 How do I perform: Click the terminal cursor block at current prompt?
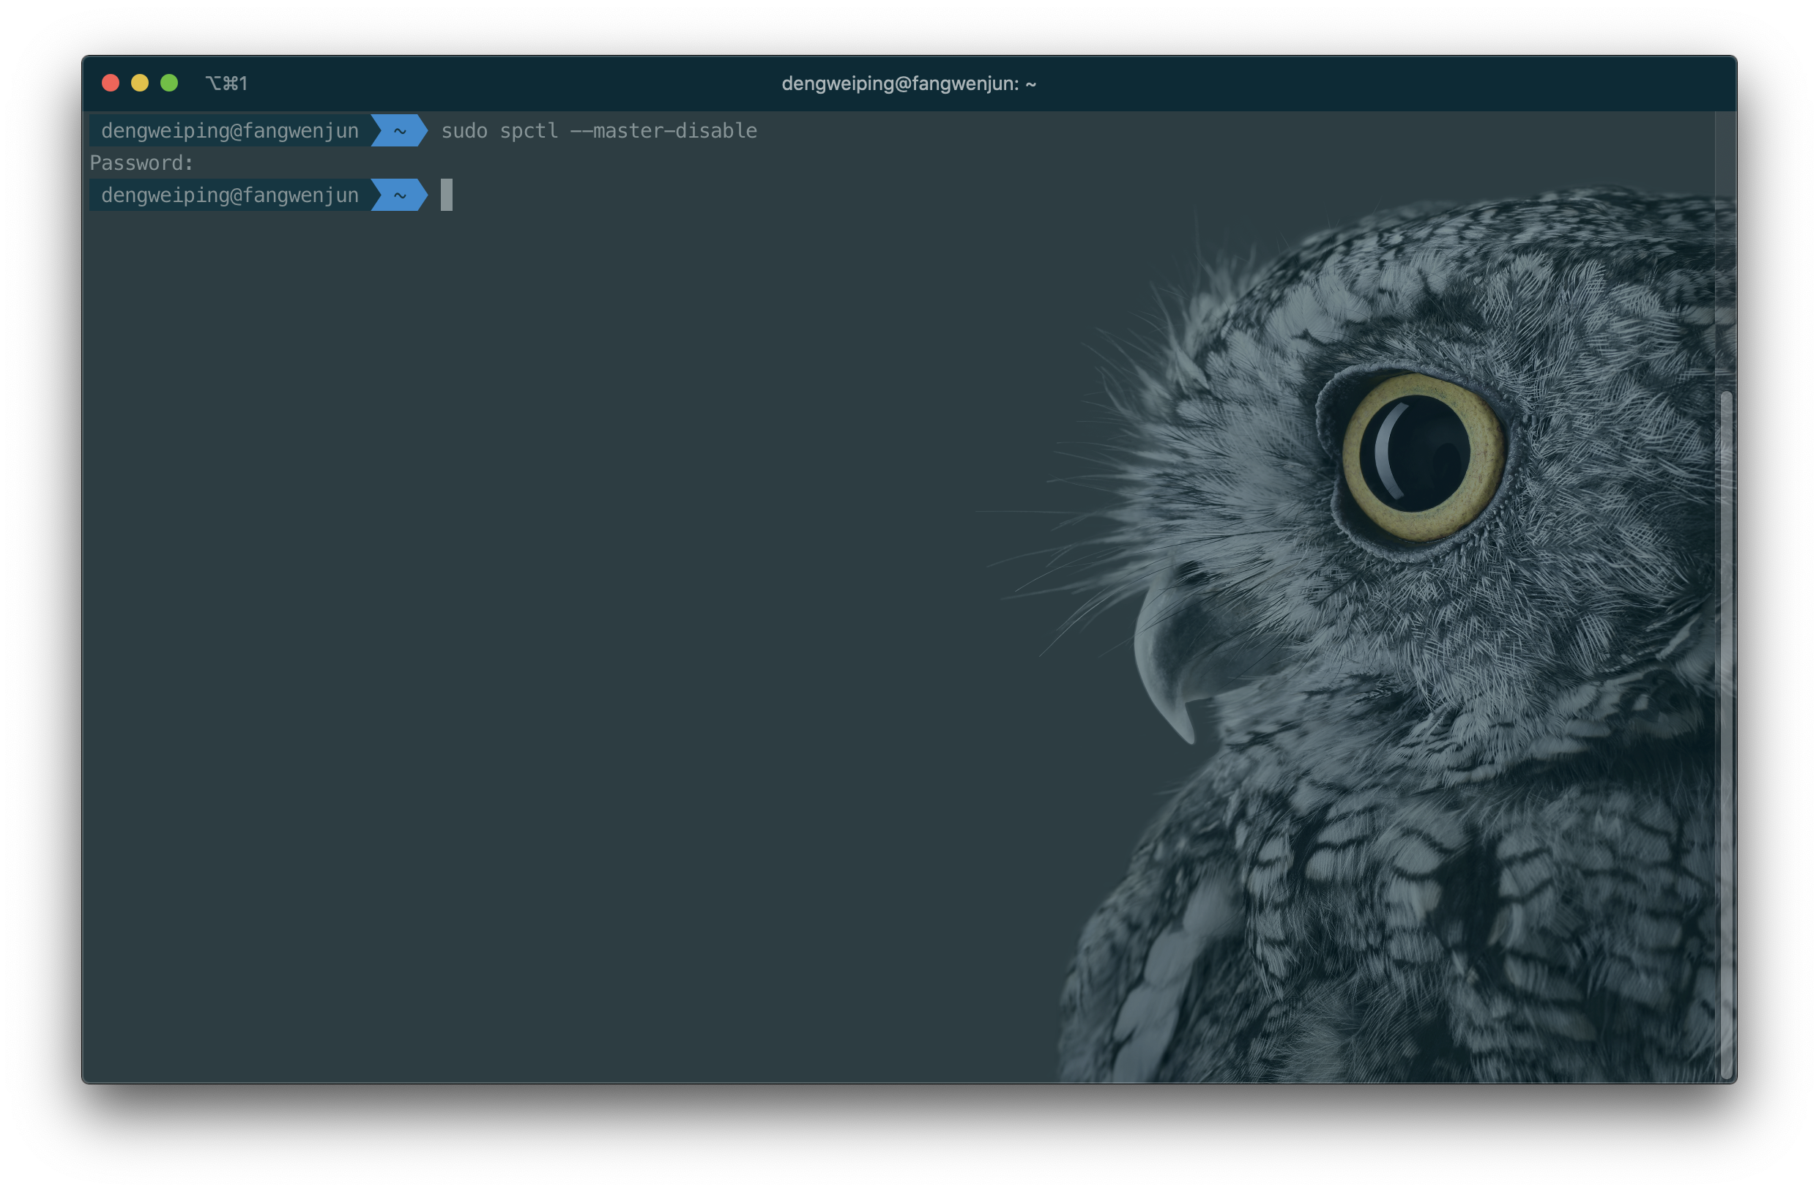447,195
